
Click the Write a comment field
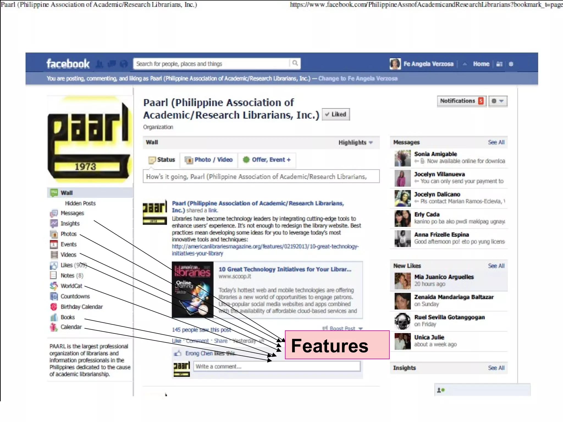coord(277,367)
